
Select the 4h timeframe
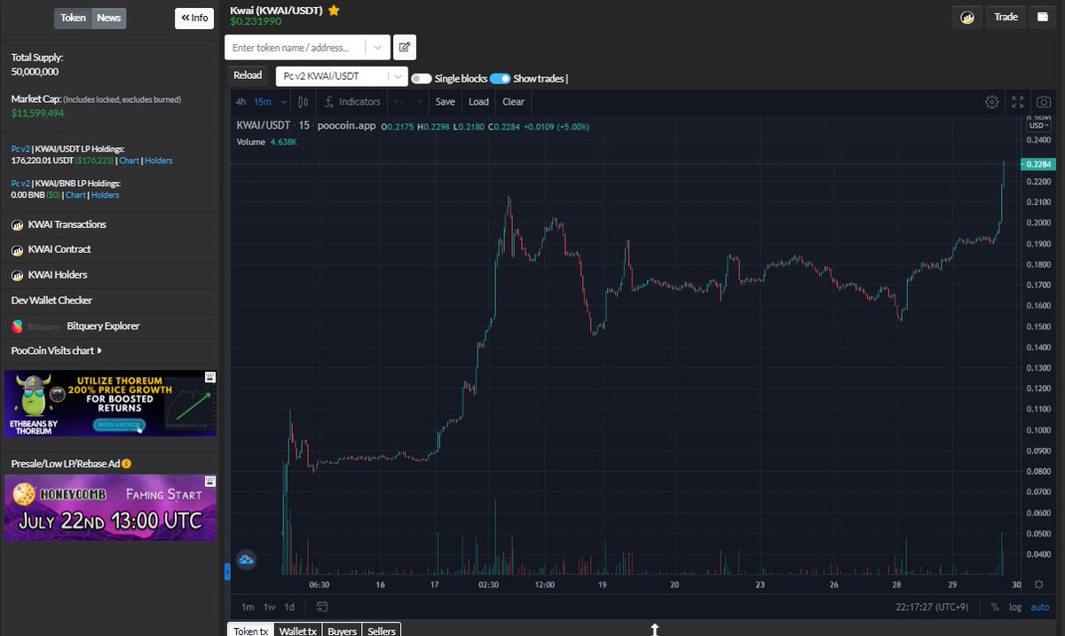coord(241,102)
